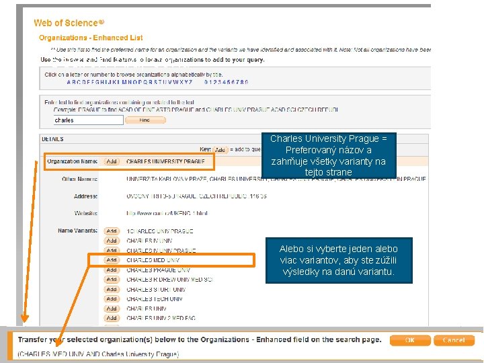Add organization CHARLES UNIVERSITY PRAGUE to query
484x363 pixels.
[112, 161]
